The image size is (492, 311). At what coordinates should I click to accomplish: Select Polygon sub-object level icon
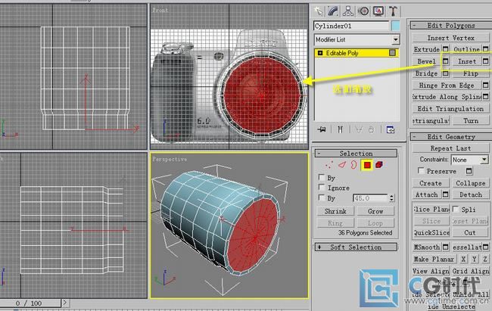coord(367,165)
